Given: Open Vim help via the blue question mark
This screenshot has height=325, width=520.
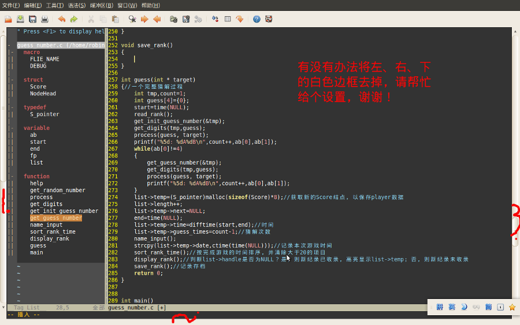Looking at the screenshot, I should click(257, 19).
